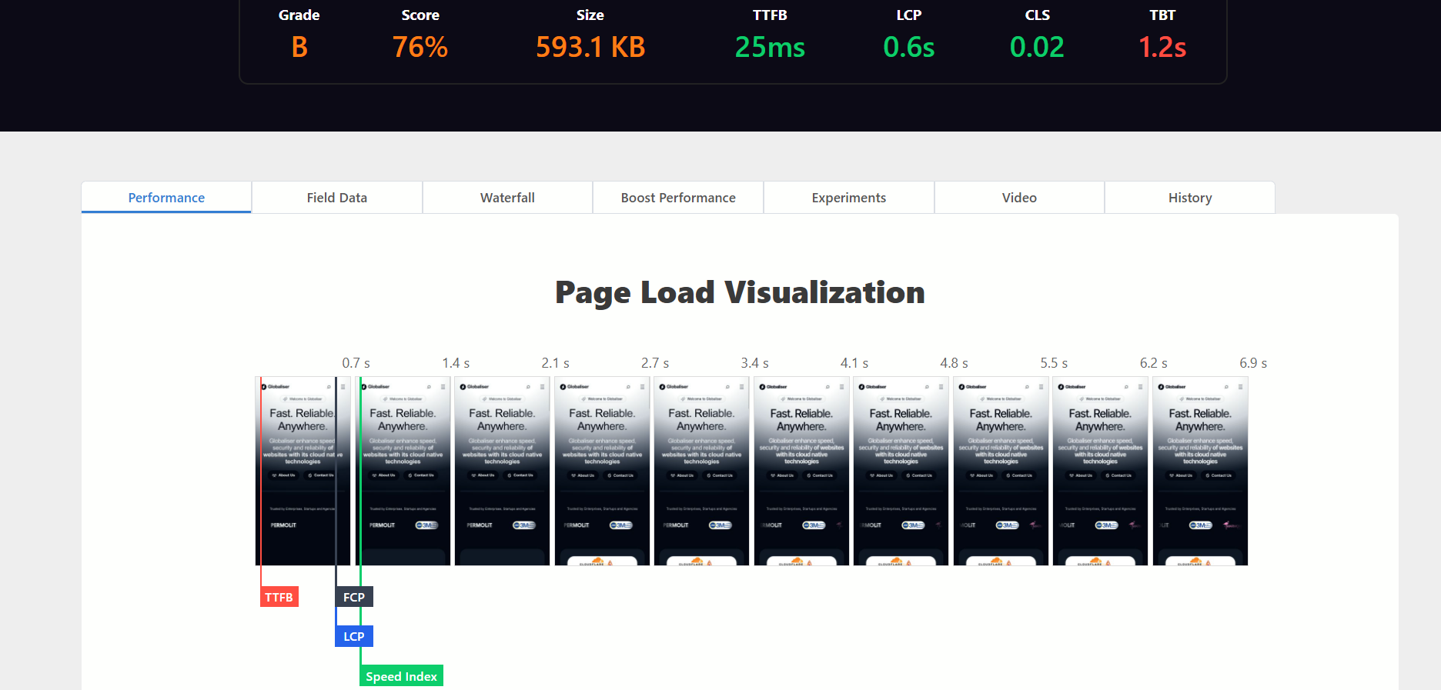Click the 0.02 CLS value
Viewport: 1441px width, 690px height.
(x=1037, y=47)
